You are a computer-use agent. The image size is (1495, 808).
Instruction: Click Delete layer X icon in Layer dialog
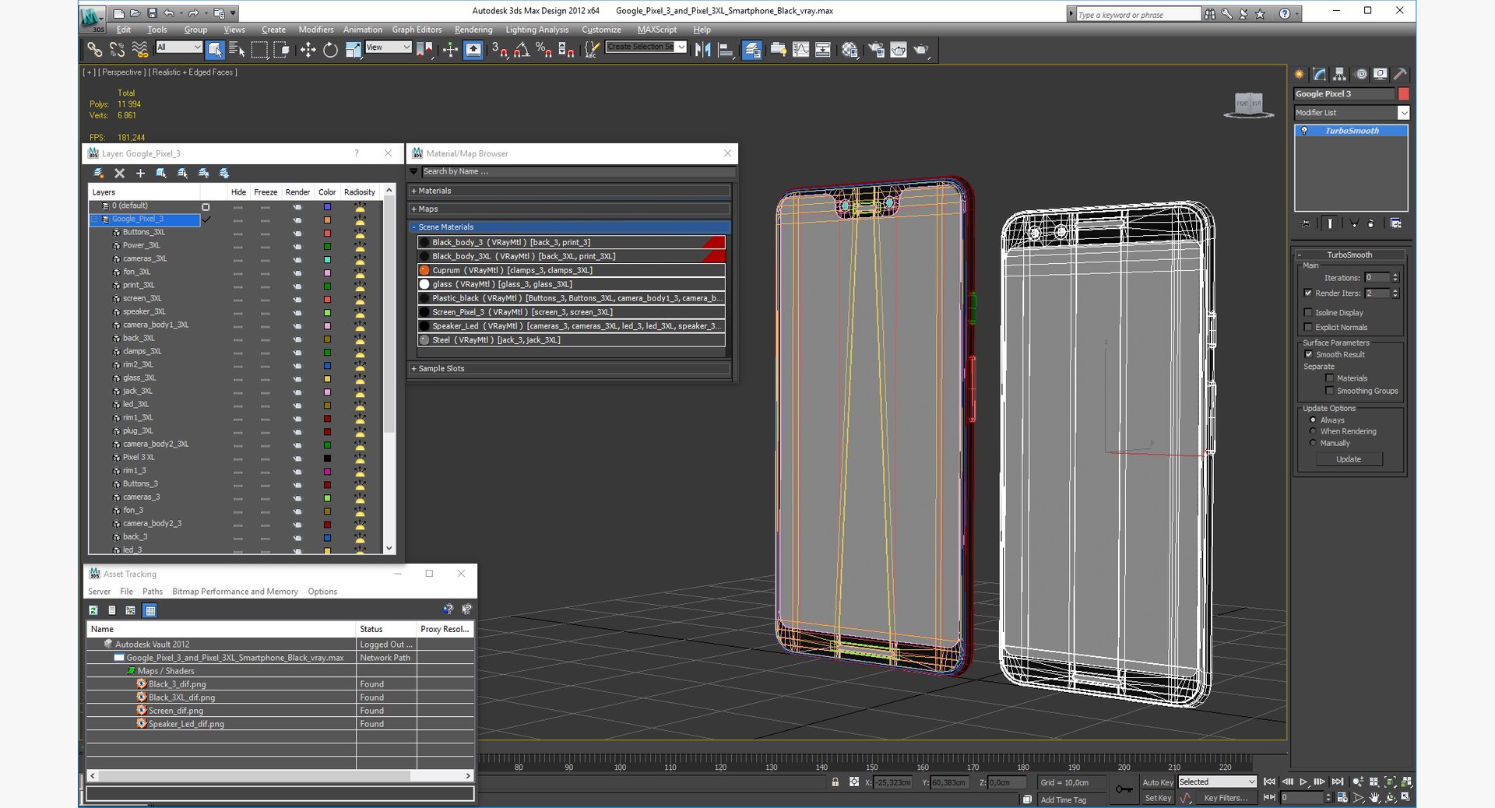pos(119,174)
